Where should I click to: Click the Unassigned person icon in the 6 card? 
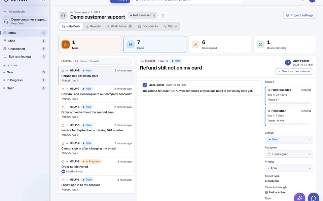point(195,44)
